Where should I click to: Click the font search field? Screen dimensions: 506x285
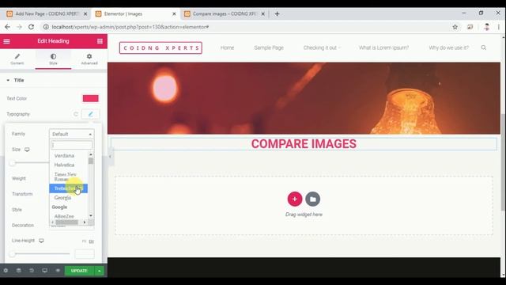tap(72, 145)
